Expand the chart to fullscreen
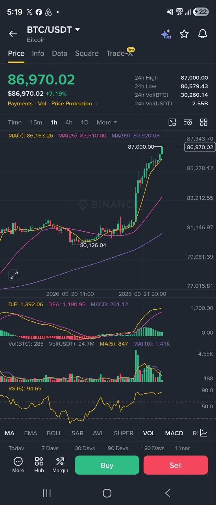 point(14,275)
